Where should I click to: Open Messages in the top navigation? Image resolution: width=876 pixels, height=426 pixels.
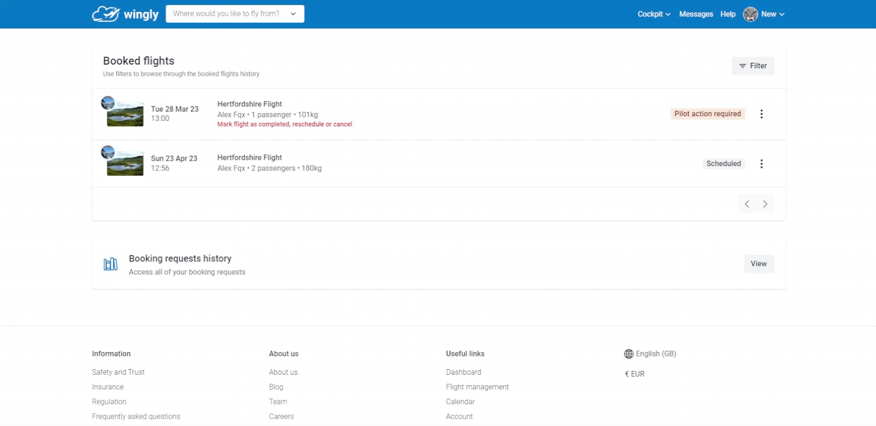tap(696, 14)
